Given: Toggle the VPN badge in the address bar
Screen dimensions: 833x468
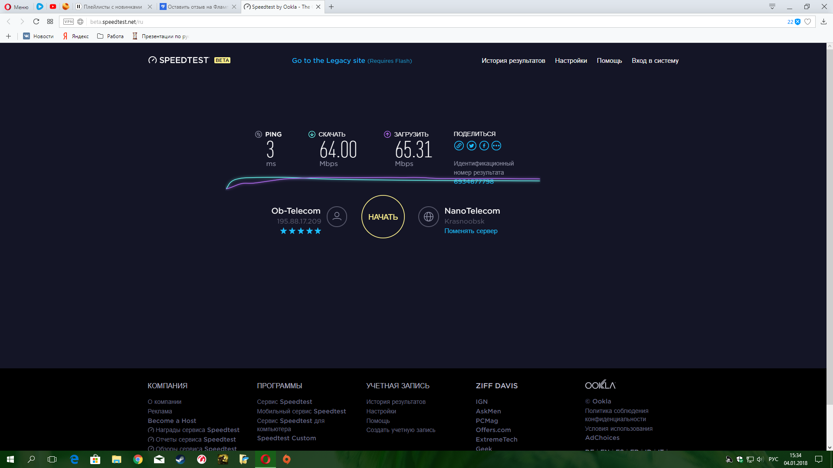Looking at the screenshot, I should click(x=69, y=22).
